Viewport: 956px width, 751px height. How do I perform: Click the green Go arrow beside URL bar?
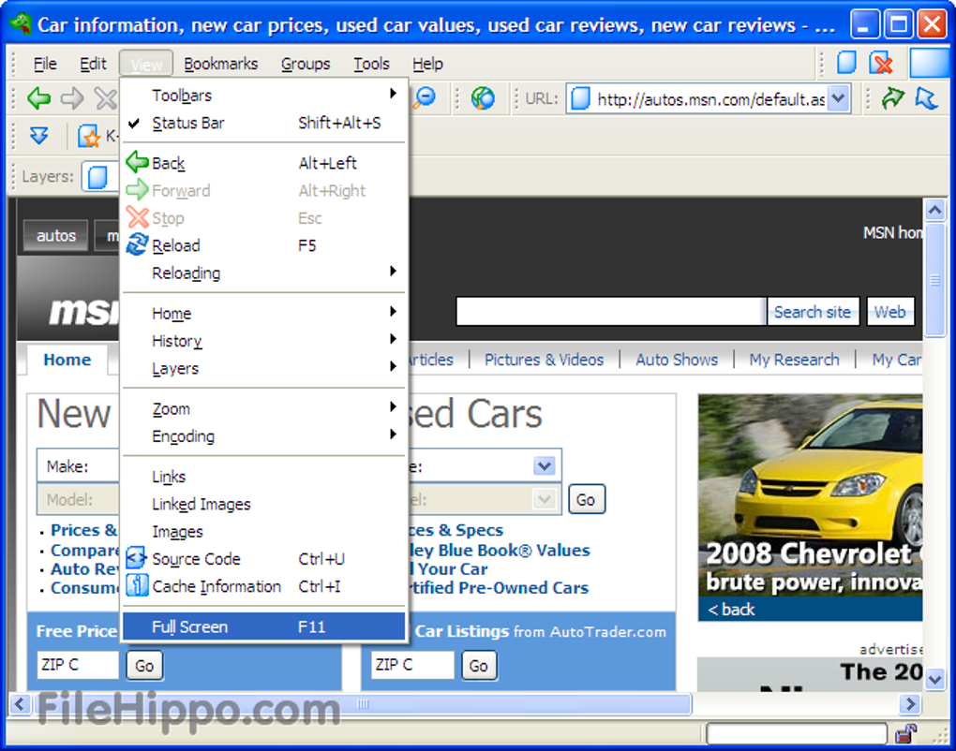(893, 97)
